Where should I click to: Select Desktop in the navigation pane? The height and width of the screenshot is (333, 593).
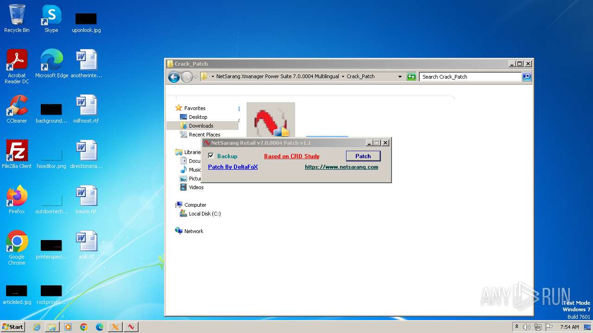[198, 117]
